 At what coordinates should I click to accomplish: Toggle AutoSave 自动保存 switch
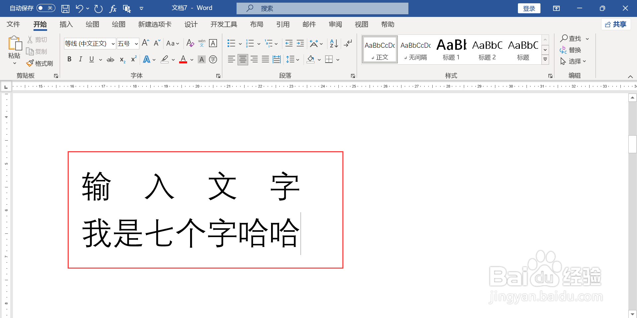coord(45,8)
